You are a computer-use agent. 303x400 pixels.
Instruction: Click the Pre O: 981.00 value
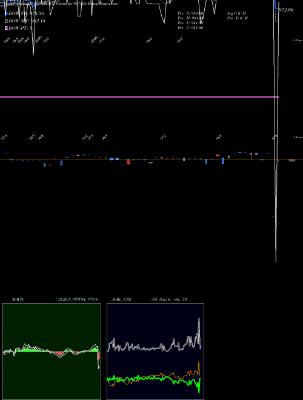pos(190,13)
